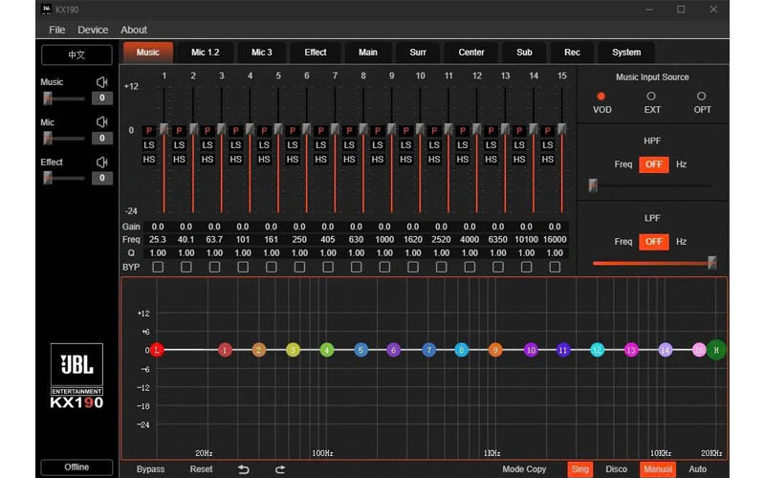Enable BYP checkbox for band 1
765x478 pixels.
coord(158,267)
